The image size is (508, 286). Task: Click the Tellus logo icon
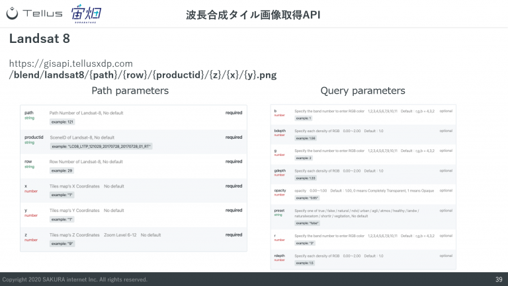(x=13, y=14)
